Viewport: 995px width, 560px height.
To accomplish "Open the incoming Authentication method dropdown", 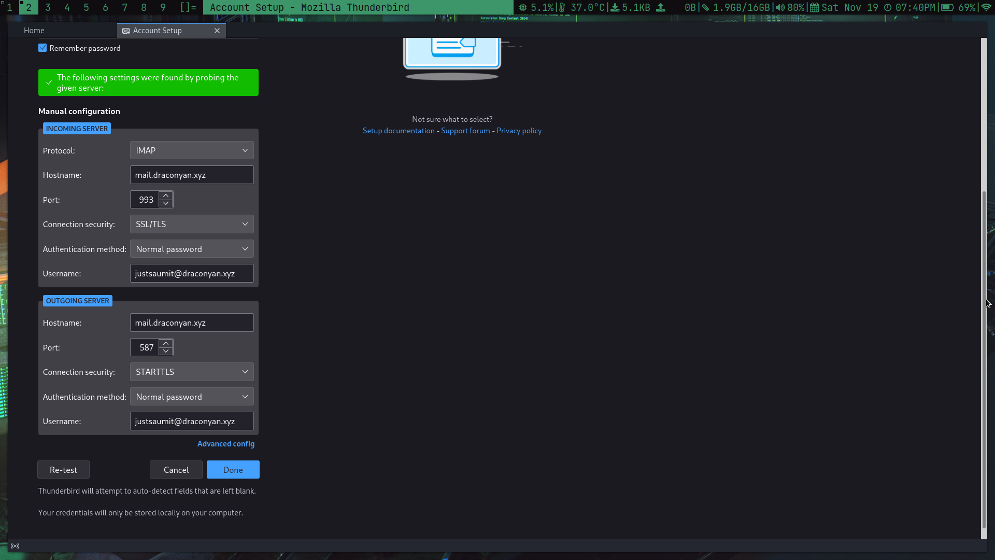I will click(x=192, y=249).
